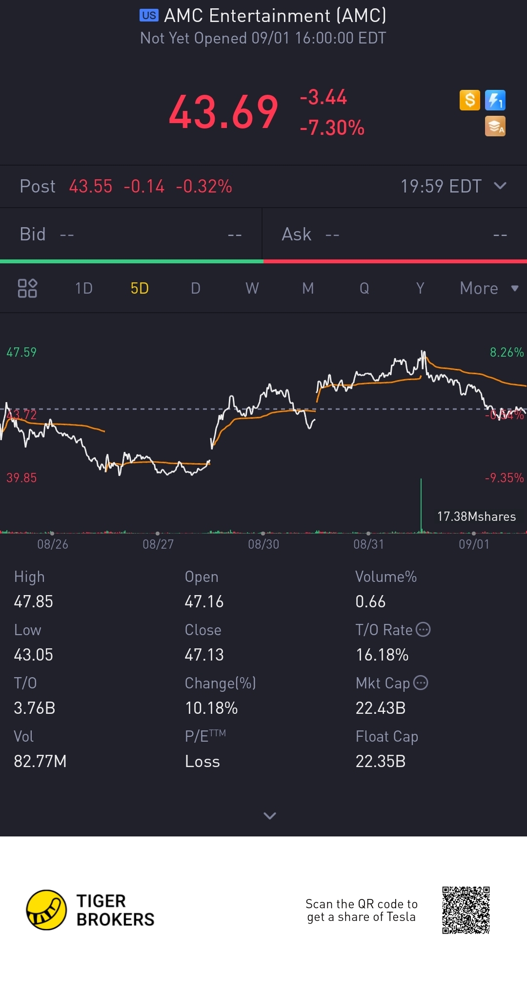Viewport: 527px width, 984px height.
Task: Tap the P/E TTM value Loss
Action: click(x=203, y=761)
